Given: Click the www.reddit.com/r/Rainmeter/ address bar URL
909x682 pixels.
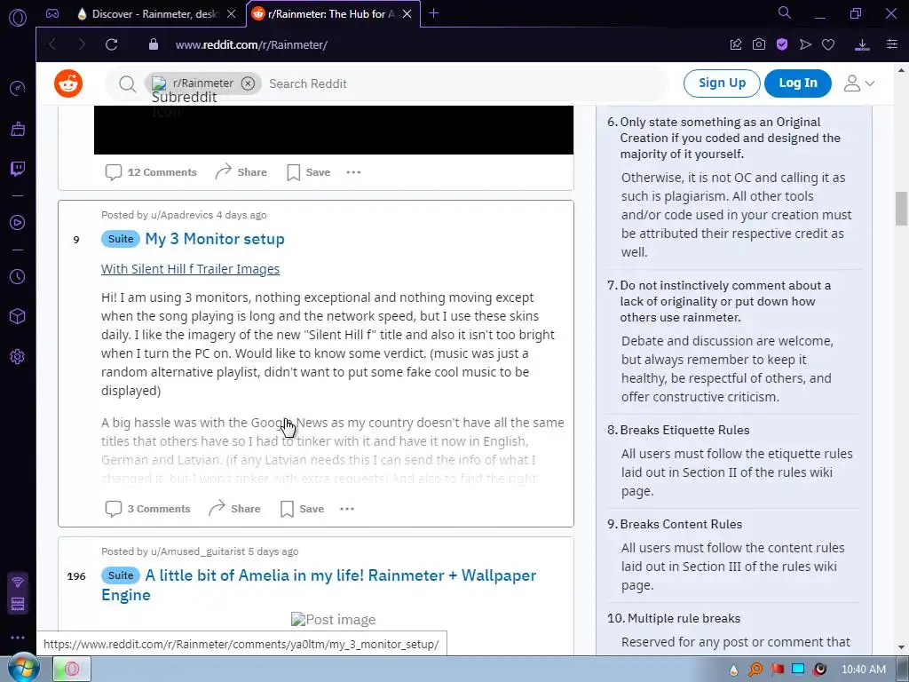Looking at the screenshot, I should tap(251, 44).
